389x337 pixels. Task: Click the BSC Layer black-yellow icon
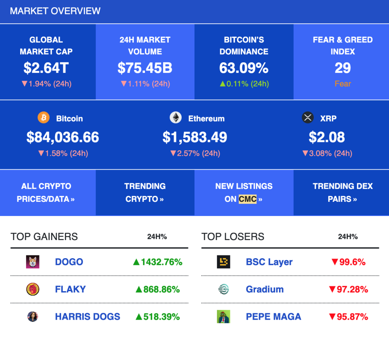click(x=223, y=262)
